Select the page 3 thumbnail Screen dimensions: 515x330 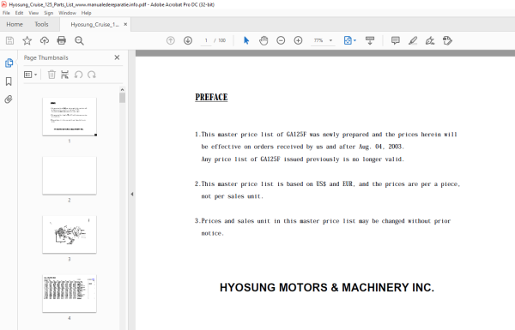70,234
